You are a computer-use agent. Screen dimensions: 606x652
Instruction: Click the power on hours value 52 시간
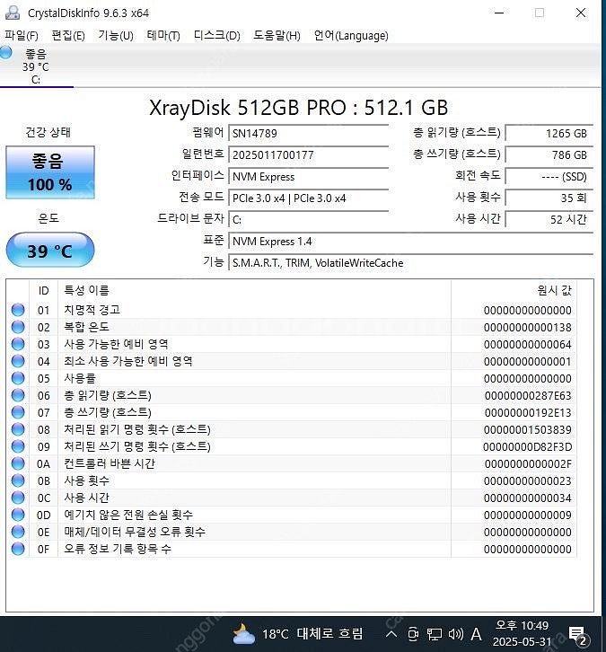pos(549,220)
